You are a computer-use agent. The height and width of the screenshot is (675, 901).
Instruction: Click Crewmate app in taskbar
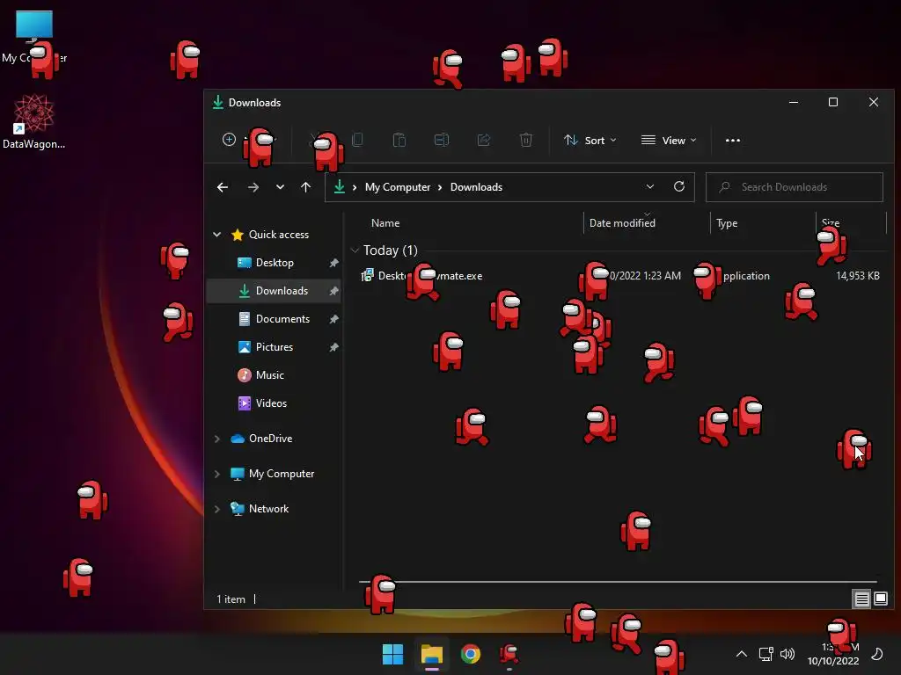509,654
